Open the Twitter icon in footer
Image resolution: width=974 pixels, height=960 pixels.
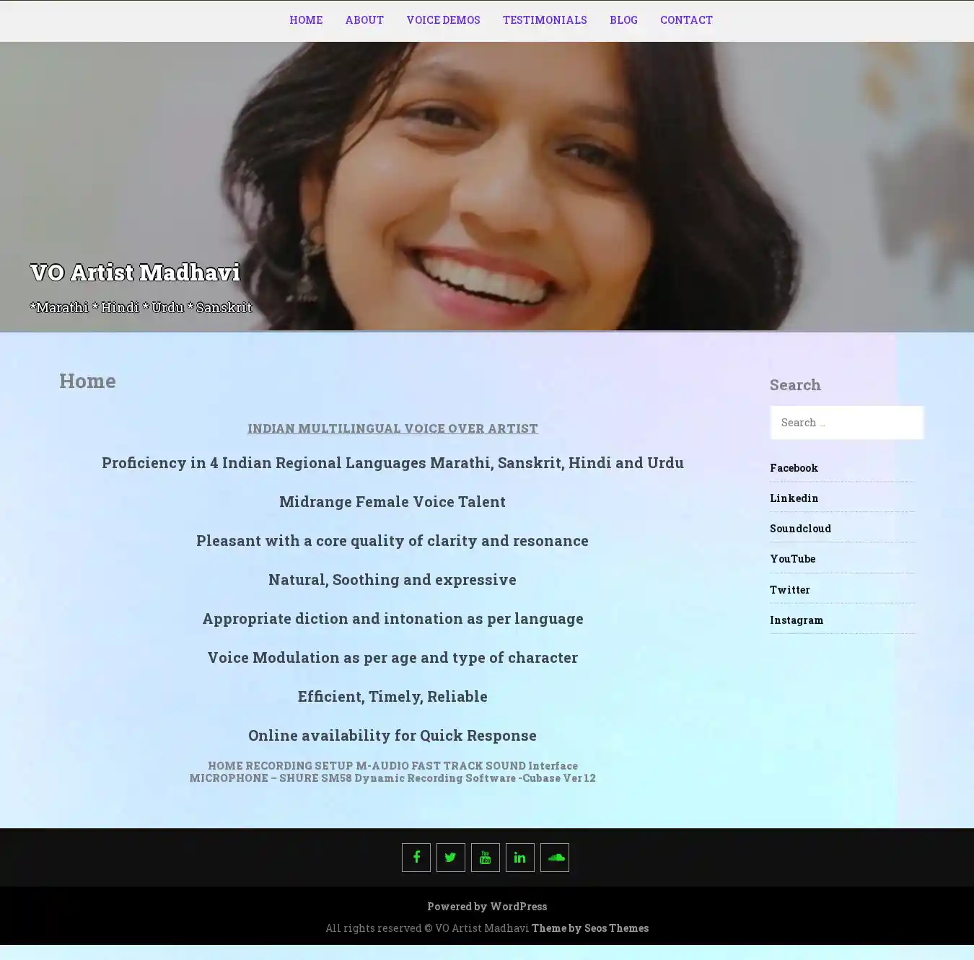point(451,858)
